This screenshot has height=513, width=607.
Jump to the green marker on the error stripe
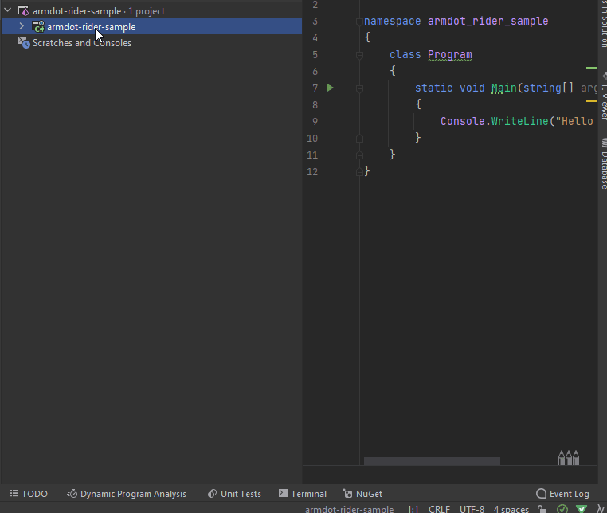[x=592, y=68]
